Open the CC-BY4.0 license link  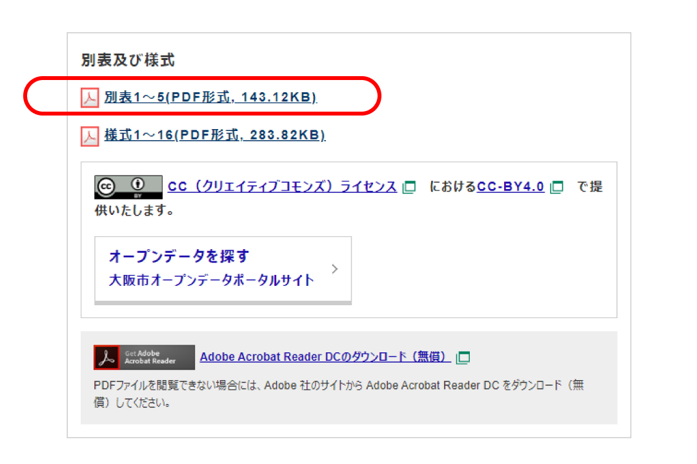click(x=510, y=187)
